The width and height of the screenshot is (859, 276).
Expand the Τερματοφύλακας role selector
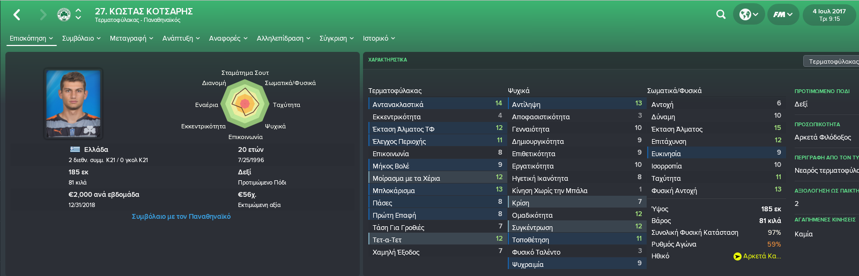831,62
